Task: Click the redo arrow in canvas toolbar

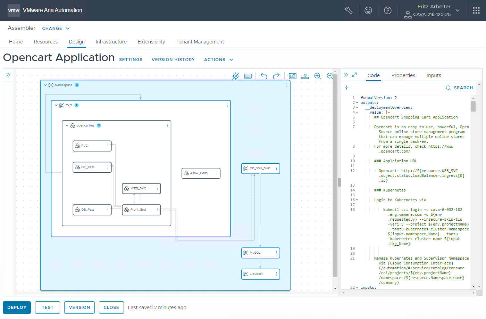Action: pos(276,76)
